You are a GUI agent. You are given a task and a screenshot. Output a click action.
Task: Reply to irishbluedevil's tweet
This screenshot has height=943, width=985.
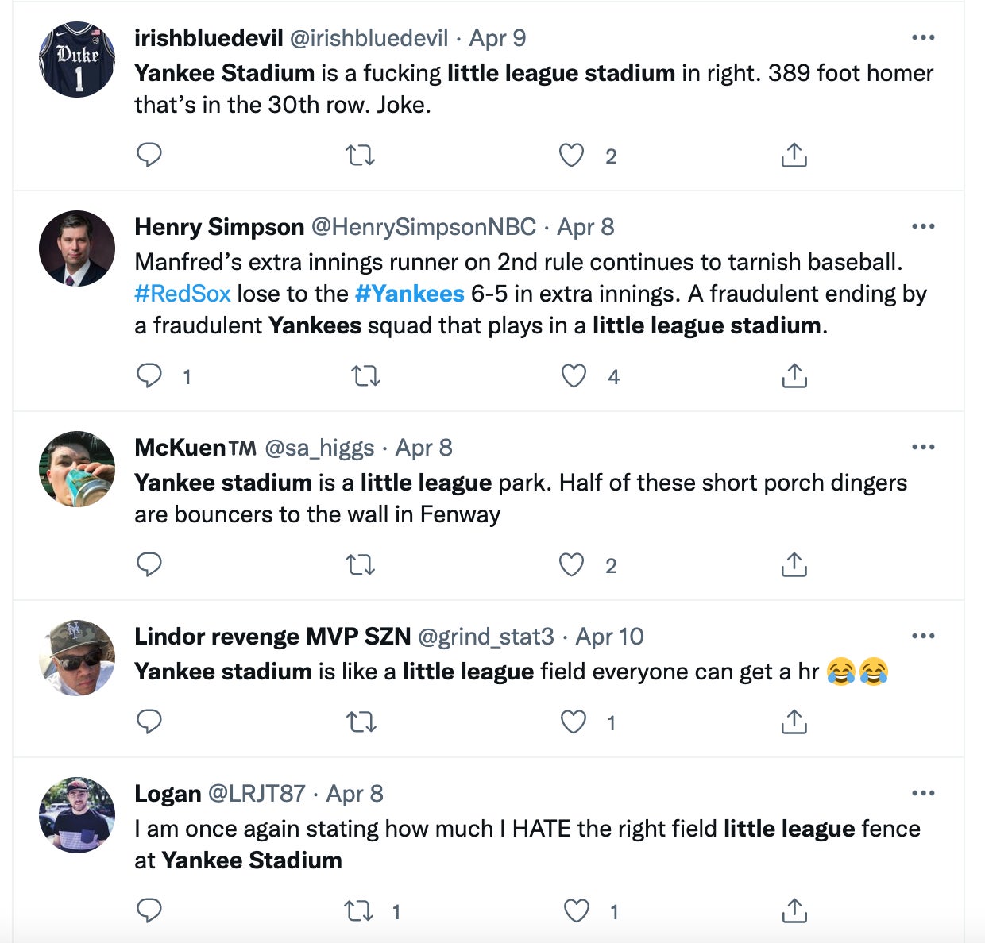pos(149,155)
